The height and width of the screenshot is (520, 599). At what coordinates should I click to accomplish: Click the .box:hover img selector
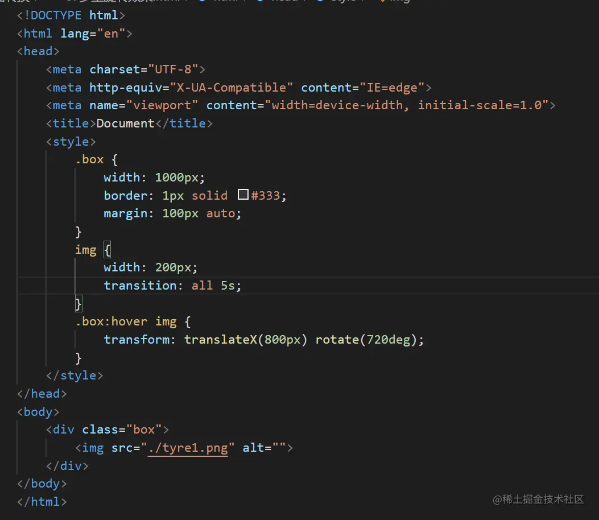[126, 321]
